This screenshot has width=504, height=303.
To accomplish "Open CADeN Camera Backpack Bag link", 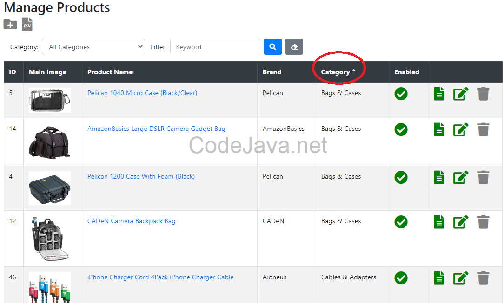I will coord(132,221).
